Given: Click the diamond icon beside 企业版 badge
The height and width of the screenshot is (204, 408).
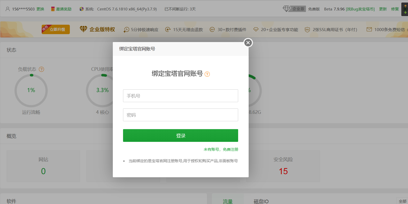Looking at the screenshot, I should 286,9.
